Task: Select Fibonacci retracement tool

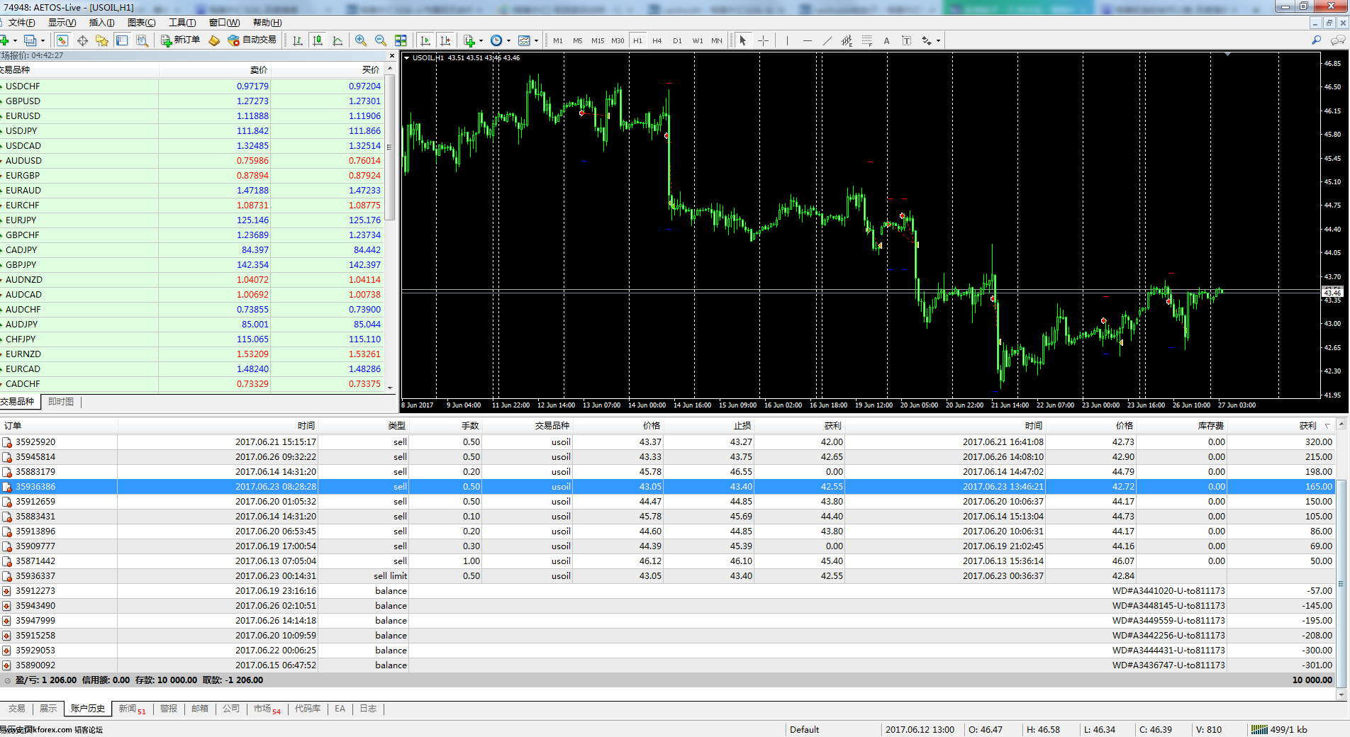Action: [x=866, y=40]
